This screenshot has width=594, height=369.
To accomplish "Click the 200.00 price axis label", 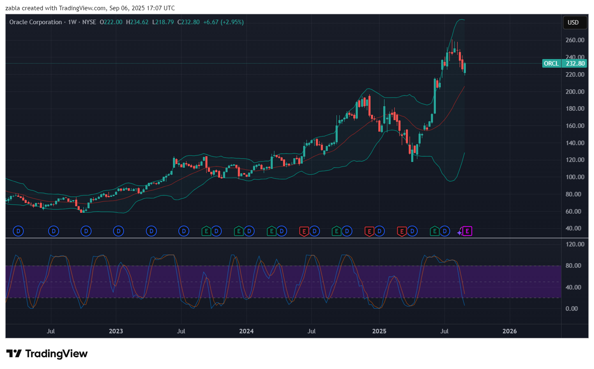I will 575,91.
